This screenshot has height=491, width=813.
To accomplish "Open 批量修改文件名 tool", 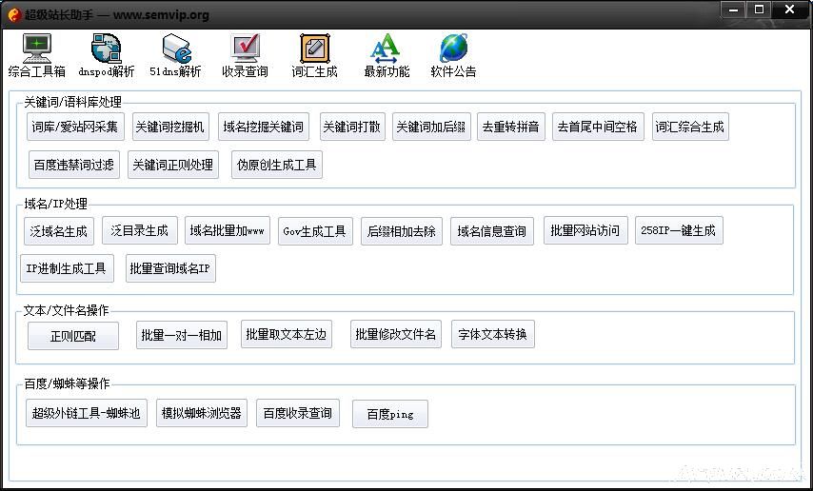I will pos(396,334).
